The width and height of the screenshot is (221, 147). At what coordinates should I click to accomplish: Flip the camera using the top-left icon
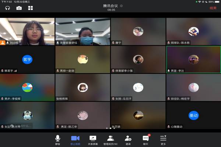(19, 8)
